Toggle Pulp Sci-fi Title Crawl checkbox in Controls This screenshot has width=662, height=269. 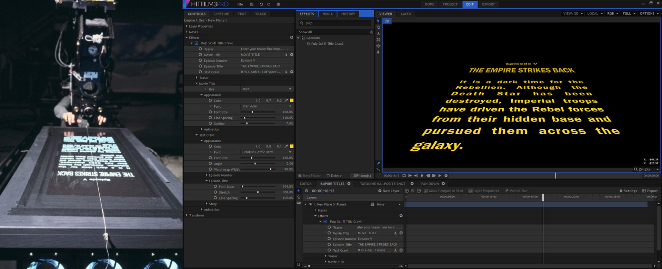(x=196, y=43)
